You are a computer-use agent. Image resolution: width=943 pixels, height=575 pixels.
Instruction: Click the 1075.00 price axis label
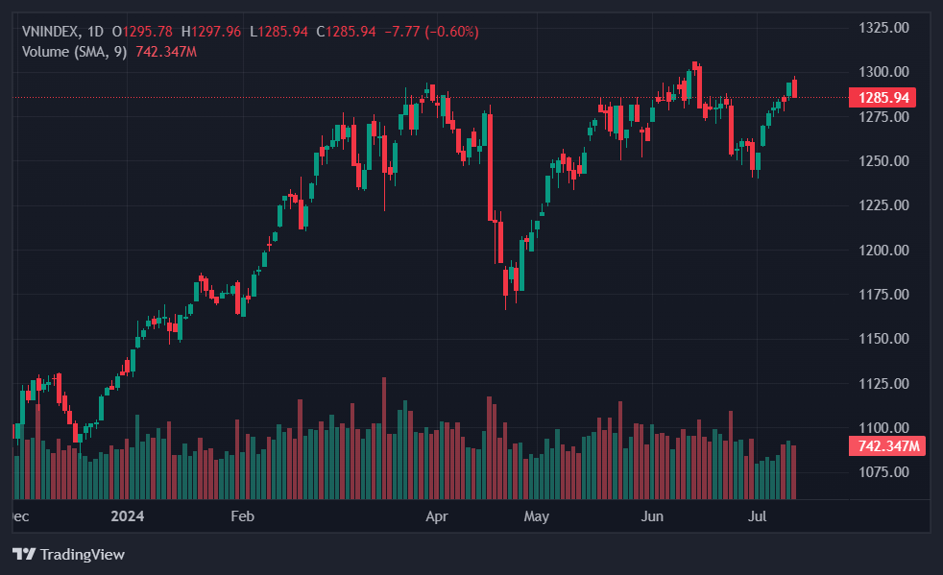pyautogui.click(x=883, y=471)
